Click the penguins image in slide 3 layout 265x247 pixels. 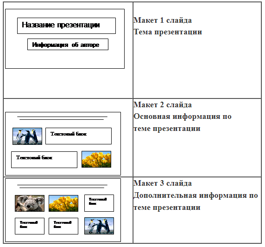[x=99, y=226]
